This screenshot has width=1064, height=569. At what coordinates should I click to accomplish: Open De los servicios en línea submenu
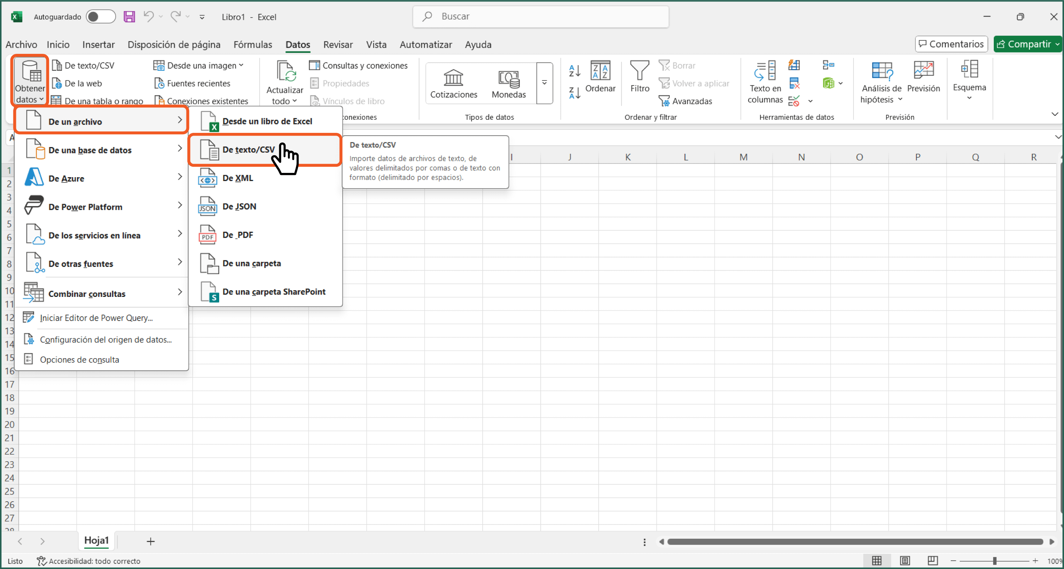pyautogui.click(x=101, y=235)
